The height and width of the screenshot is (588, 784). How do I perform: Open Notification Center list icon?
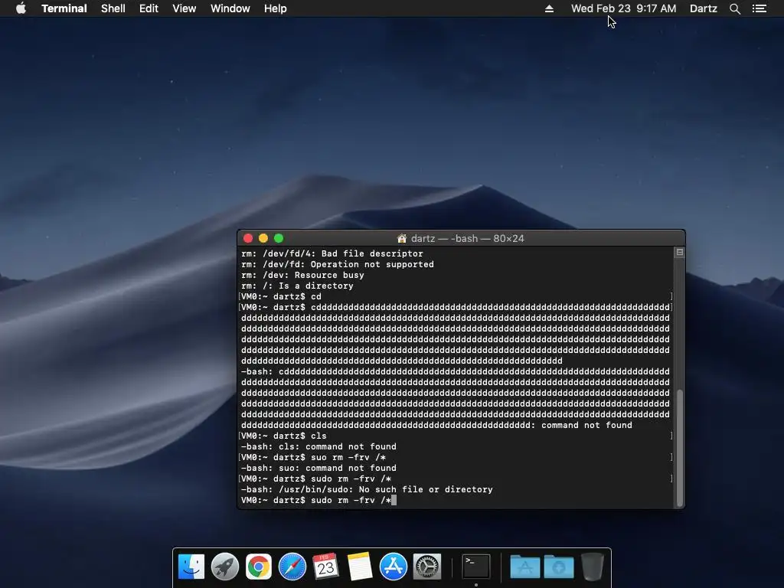[x=759, y=8]
